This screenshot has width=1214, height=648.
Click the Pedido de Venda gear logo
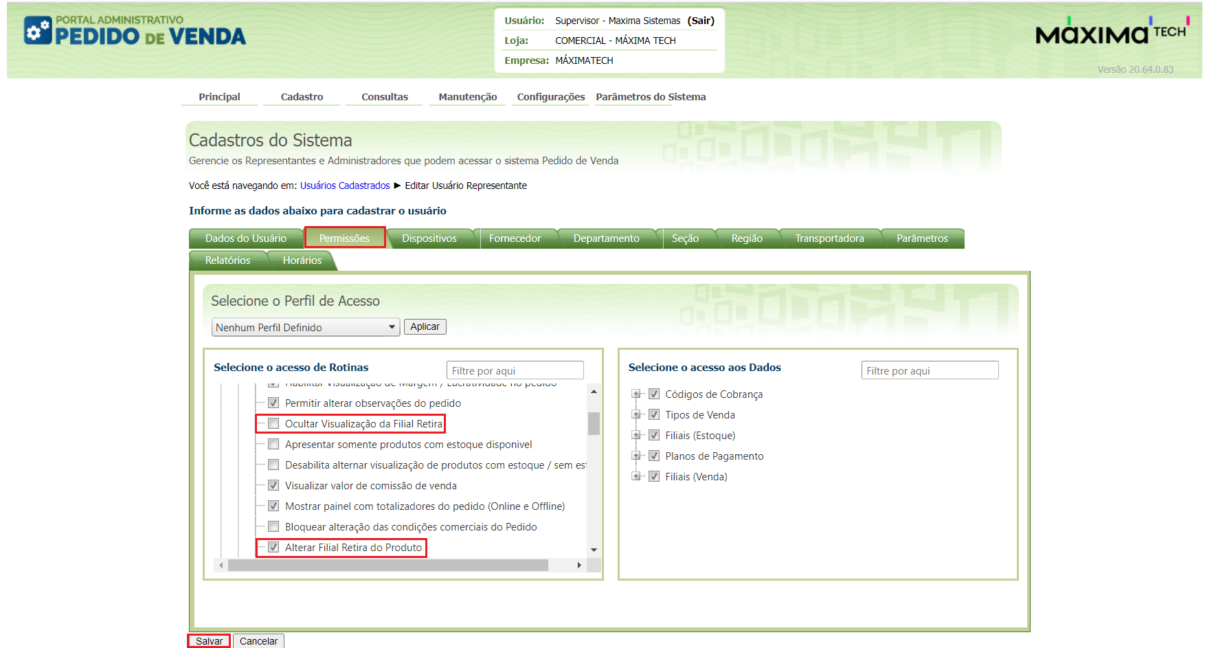pyautogui.click(x=38, y=30)
